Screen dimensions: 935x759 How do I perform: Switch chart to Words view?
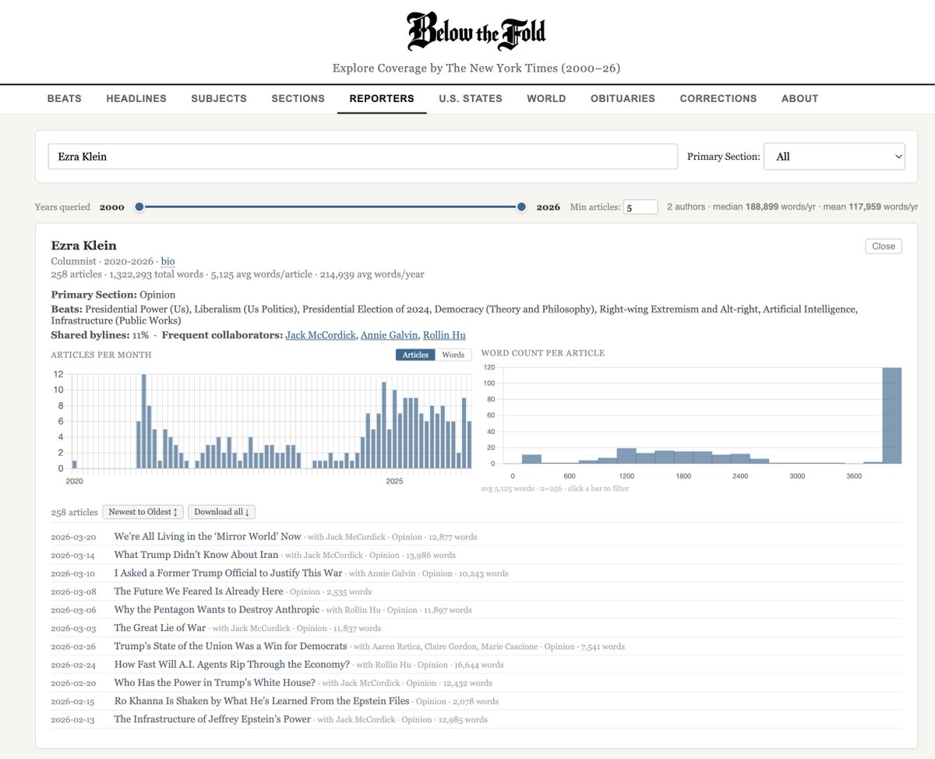click(x=453, y=355)
